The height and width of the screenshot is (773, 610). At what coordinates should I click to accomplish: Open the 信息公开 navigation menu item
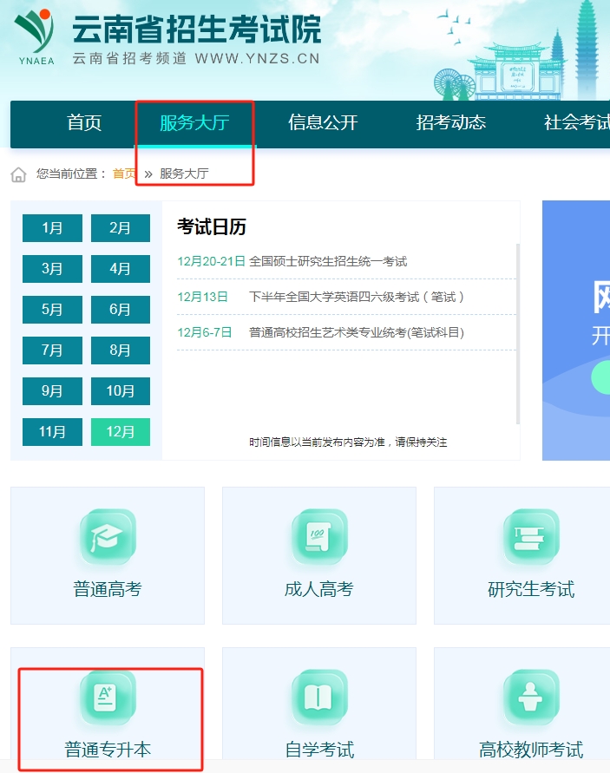323,123
